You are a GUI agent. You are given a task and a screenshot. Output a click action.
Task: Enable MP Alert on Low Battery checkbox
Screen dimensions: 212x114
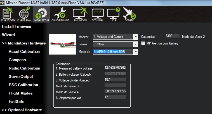click(143, 43)
